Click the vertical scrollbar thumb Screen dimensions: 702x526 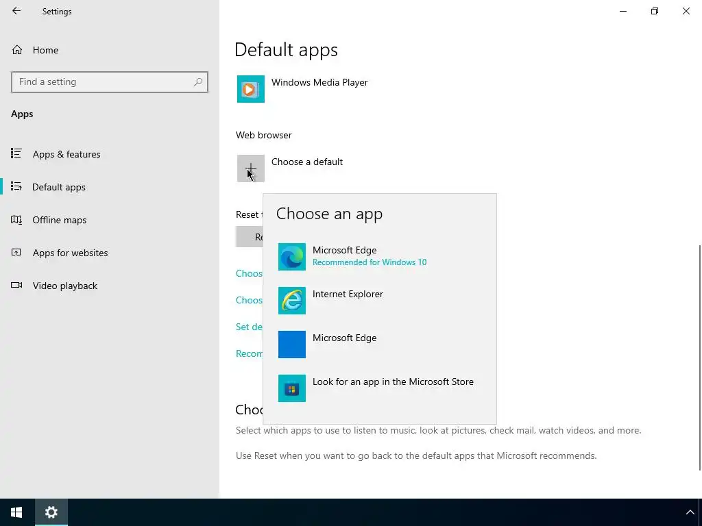point(700,358)
